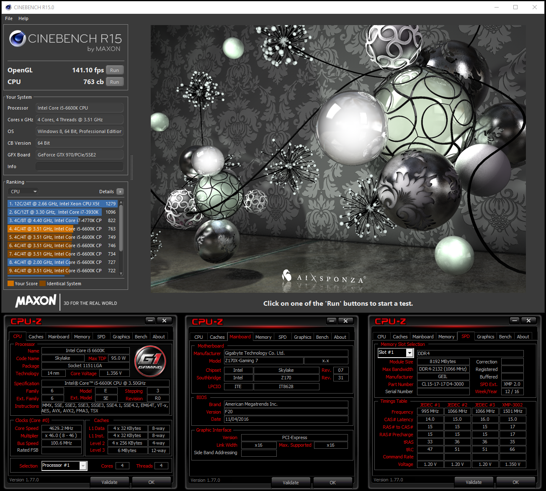Click Core Speed value 4629.2 MHz
The height and width of the screenshot is (491, 546).
(x=62, y=428)
